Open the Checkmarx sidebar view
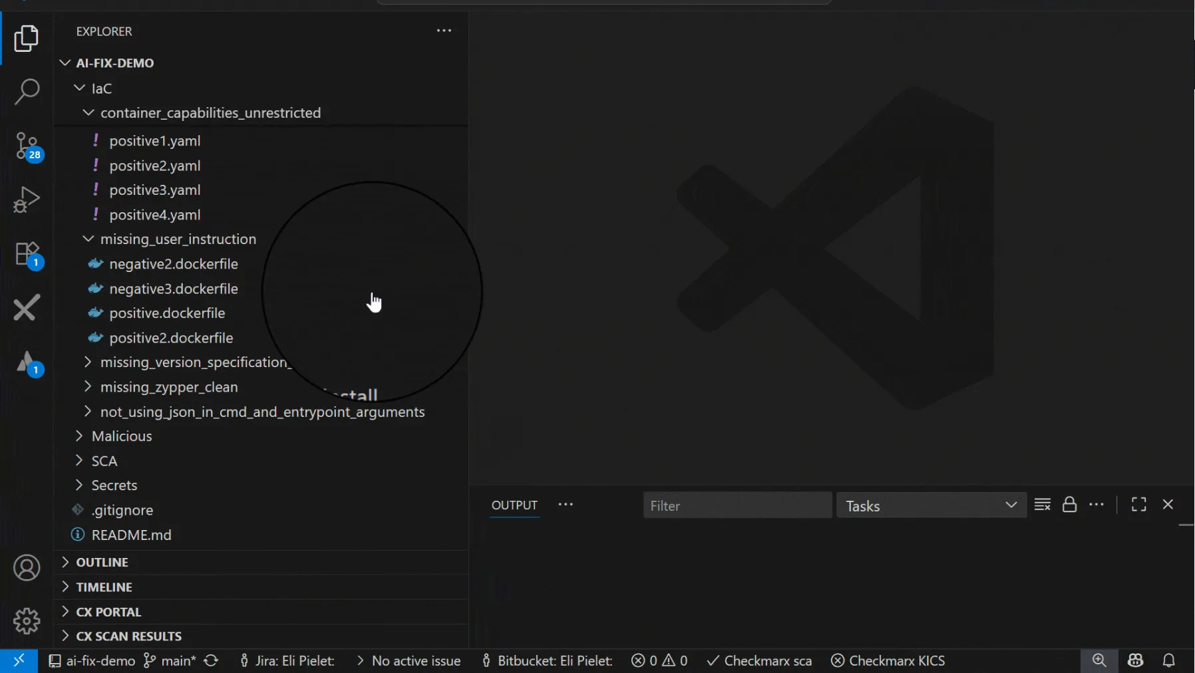Image resolution: width=1195 pixels, height=673 pixels. click(x=26, y=307)
